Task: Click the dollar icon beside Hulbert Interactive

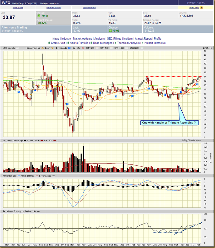Action: tap(143, 43)
